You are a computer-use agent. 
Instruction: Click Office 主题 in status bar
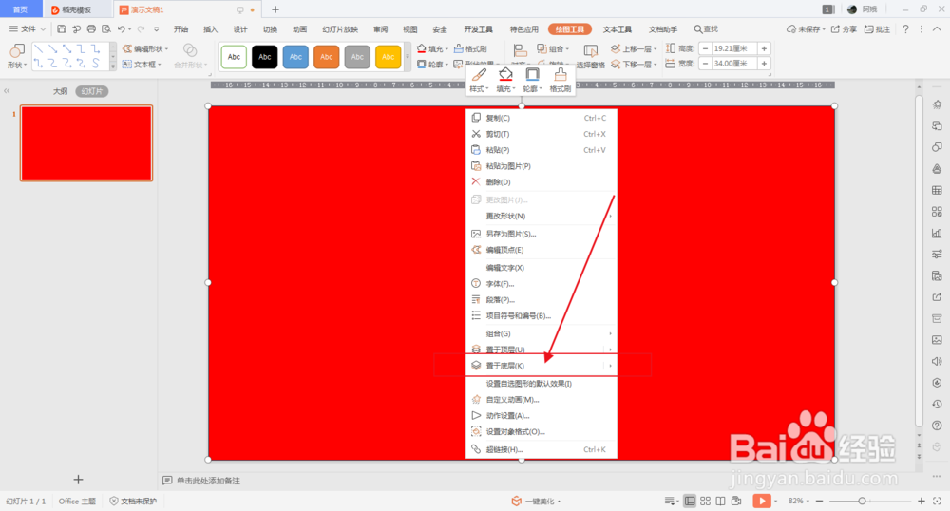(77, 501)
